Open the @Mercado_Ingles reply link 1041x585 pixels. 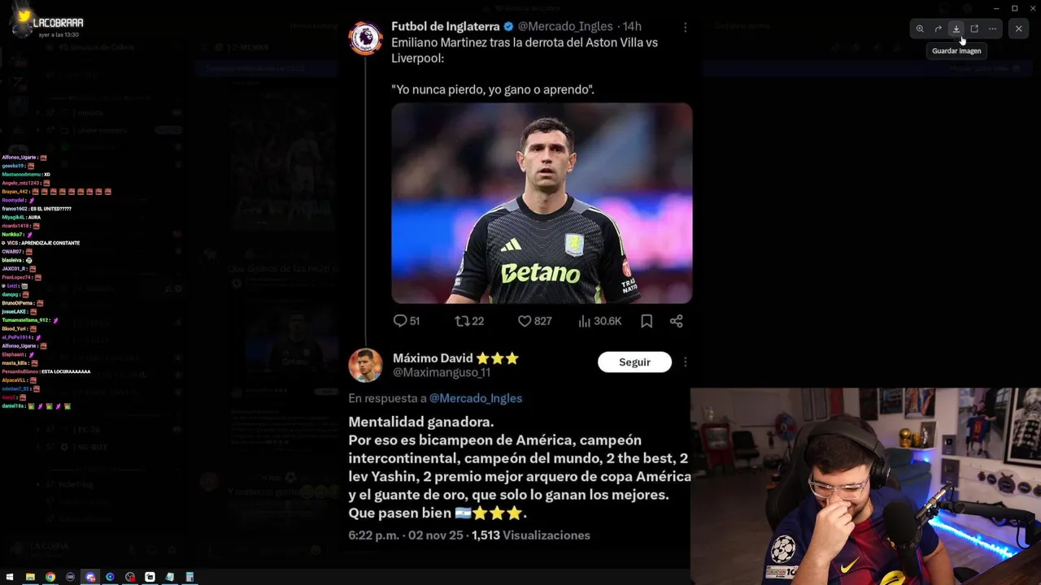click(x=476, y=398)
